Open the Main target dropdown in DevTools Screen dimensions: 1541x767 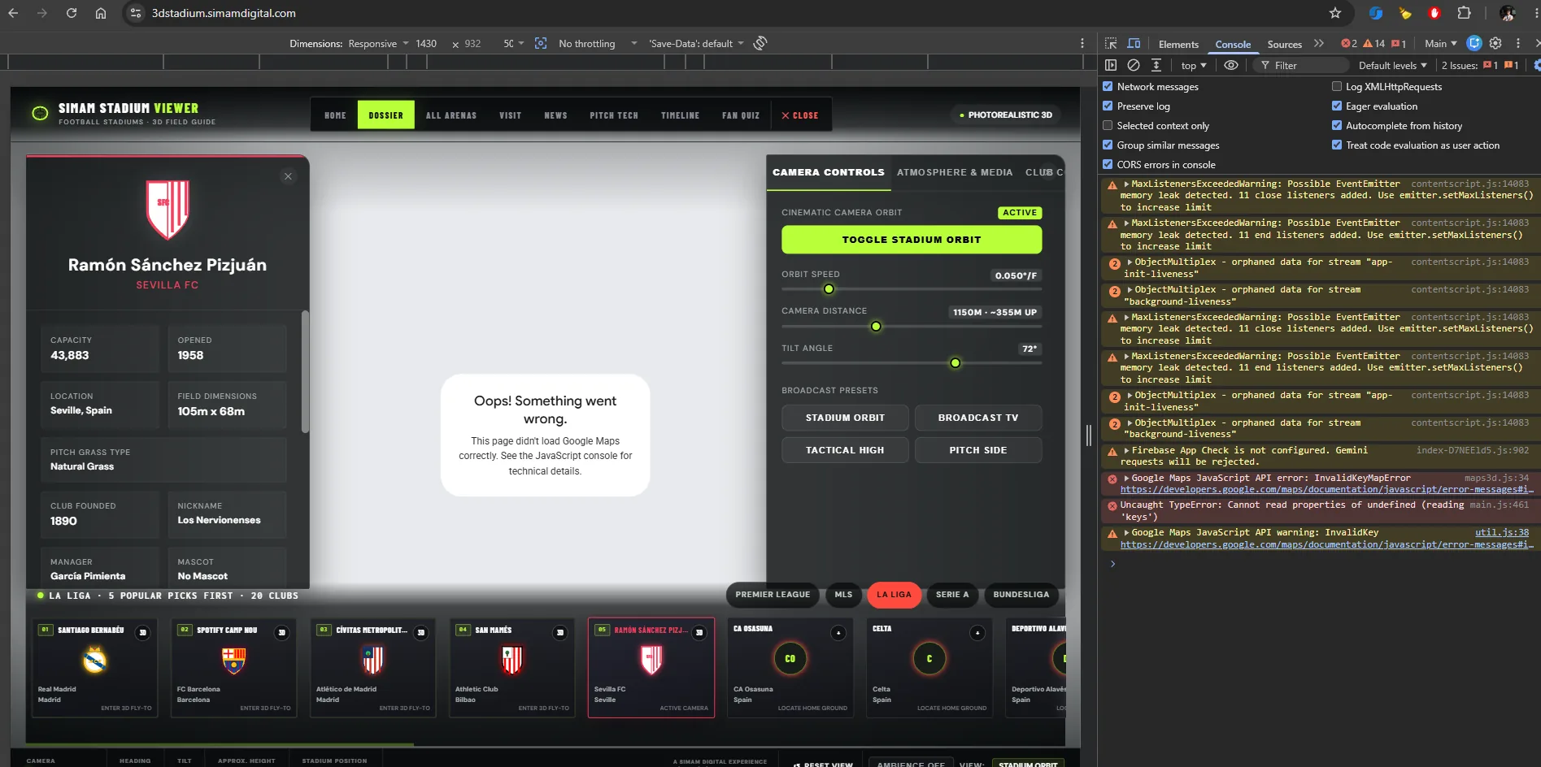1440,44
